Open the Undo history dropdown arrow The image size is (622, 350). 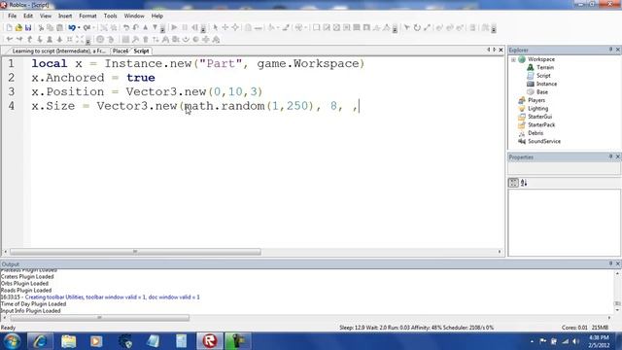tap(79, 28)
